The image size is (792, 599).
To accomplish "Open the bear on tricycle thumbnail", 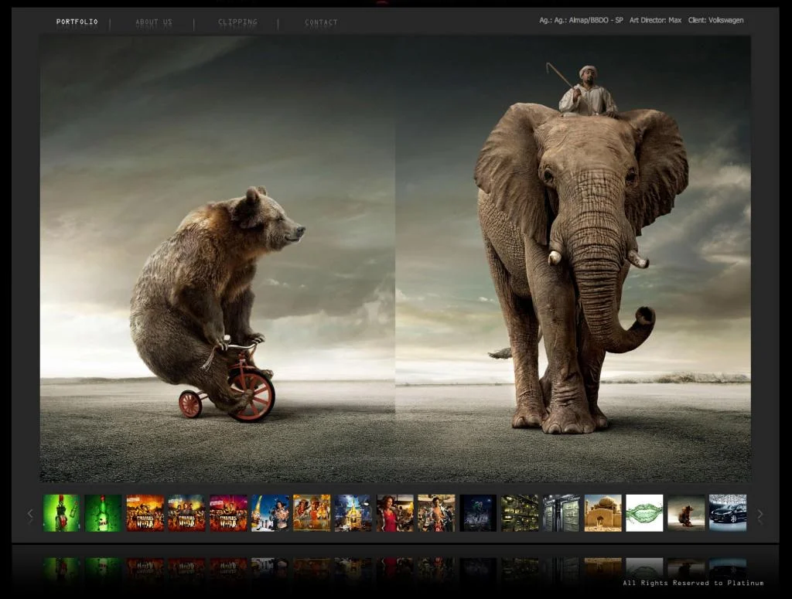I will pyautogui.click(x=686, y=512).
